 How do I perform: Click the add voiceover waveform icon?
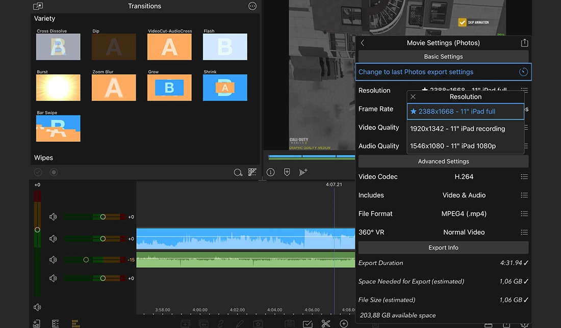[303, 172]
